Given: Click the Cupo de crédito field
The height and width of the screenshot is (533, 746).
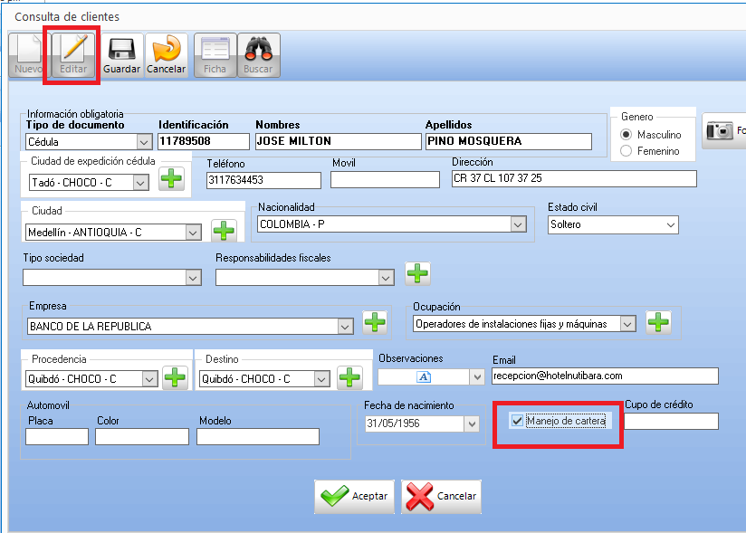Looking at the screenshot, I should click(x=671, y=422).
